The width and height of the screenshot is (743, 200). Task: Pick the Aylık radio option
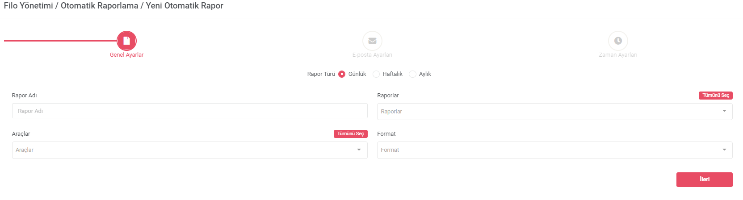coord(412,74)
